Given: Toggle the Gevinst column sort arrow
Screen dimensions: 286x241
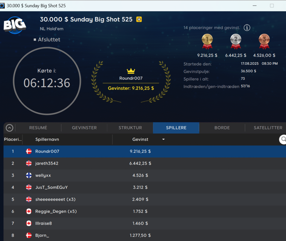Looking at the screenshot, I should tap(163, 139).
